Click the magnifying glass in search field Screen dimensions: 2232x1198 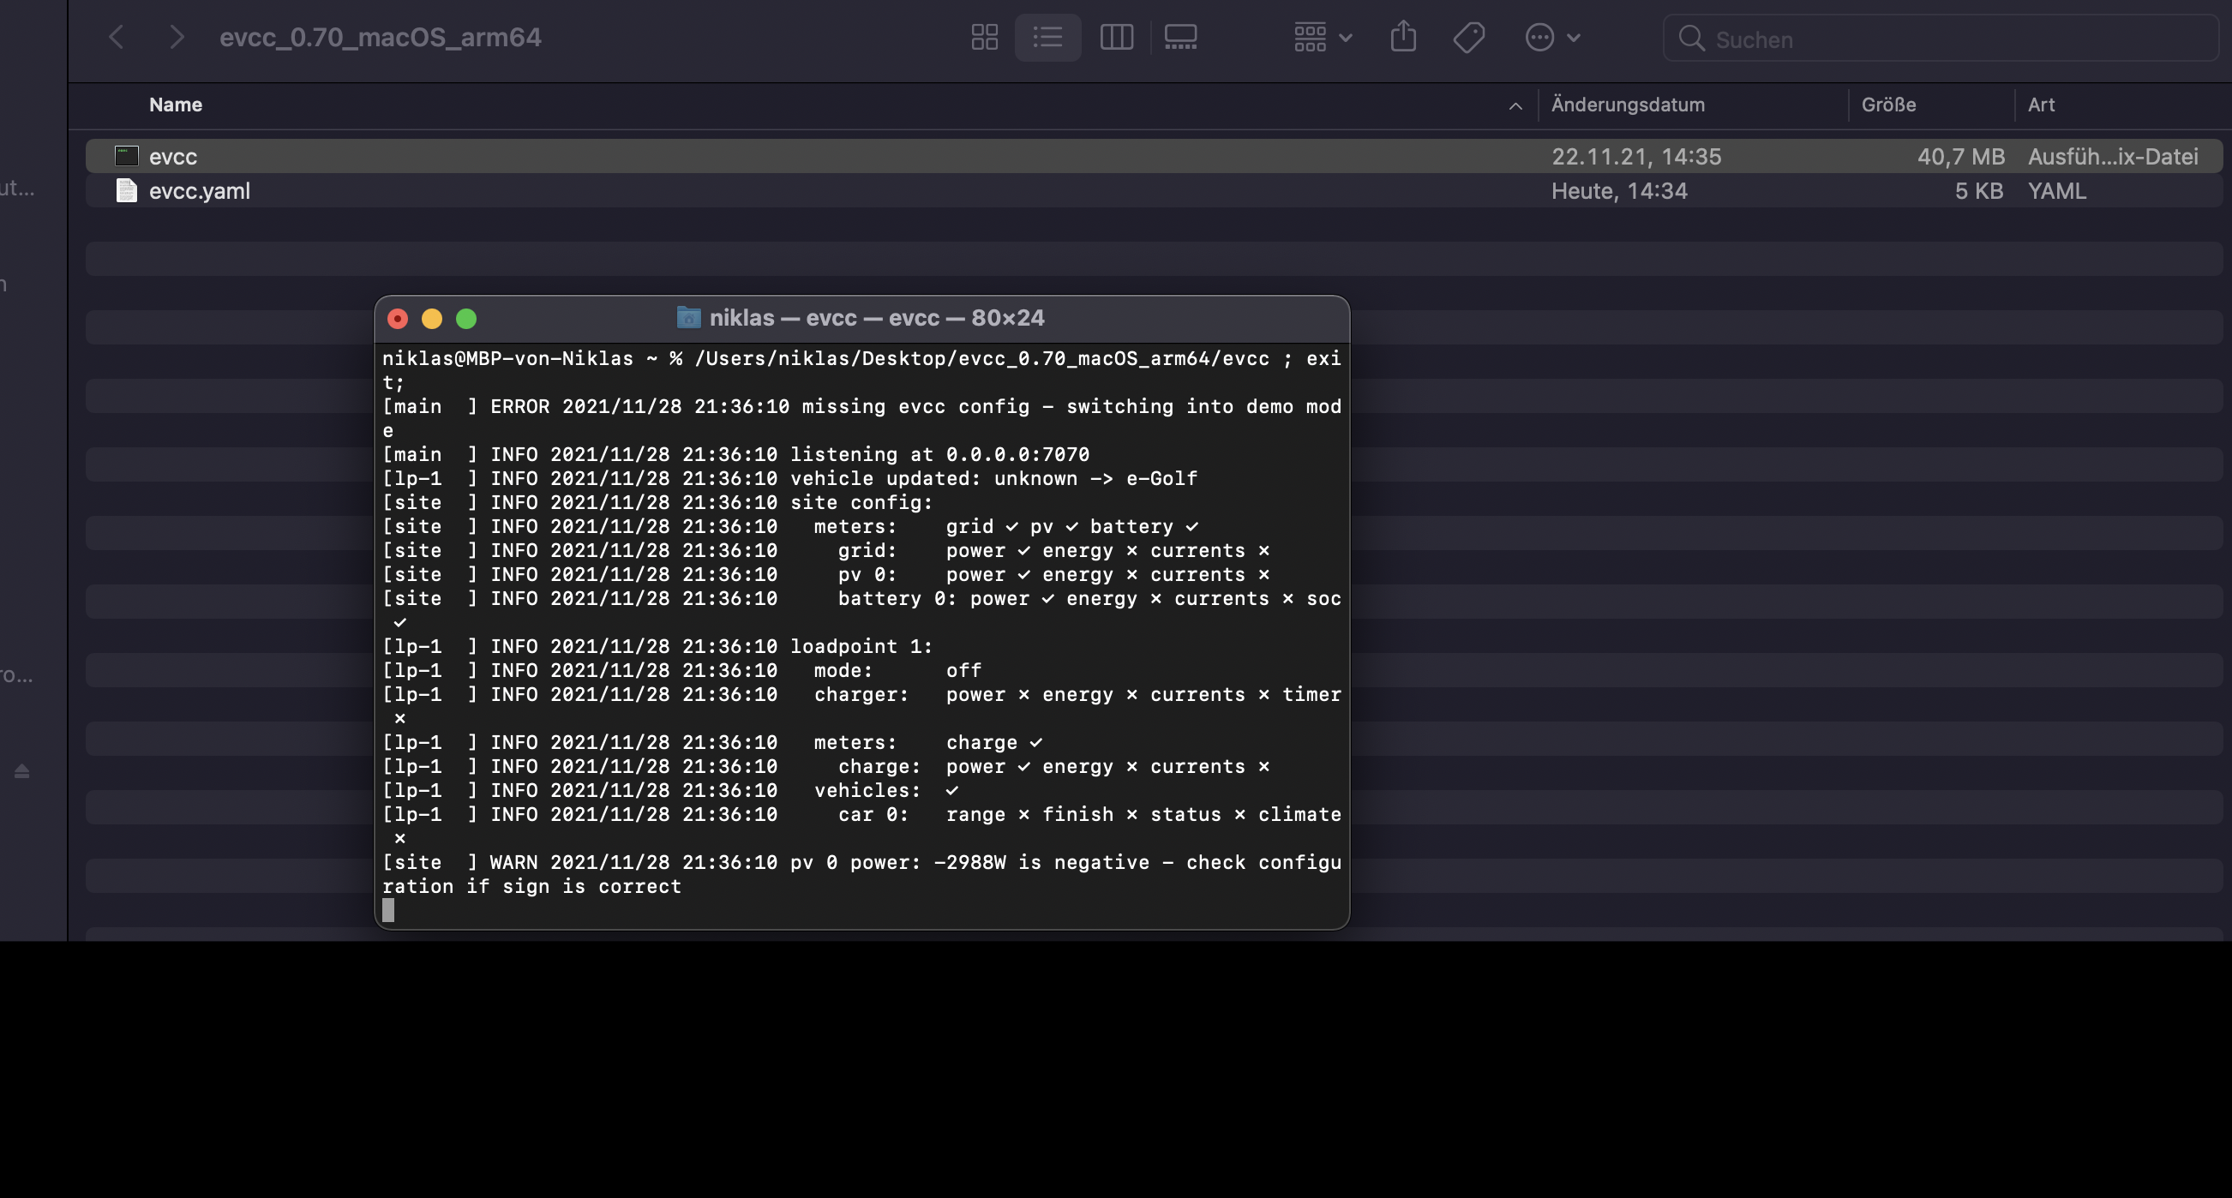pyautogui.click(x=1693, y=39)
